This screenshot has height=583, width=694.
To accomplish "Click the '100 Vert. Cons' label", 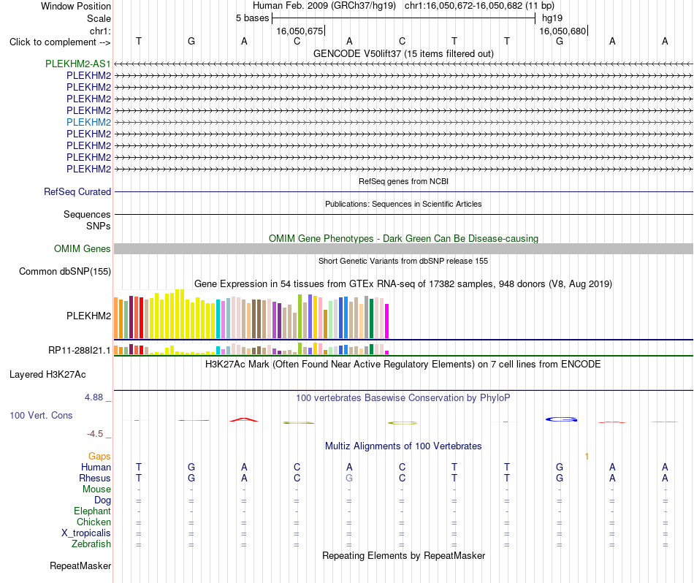I will pyautogui.click(x=41, y=415).
